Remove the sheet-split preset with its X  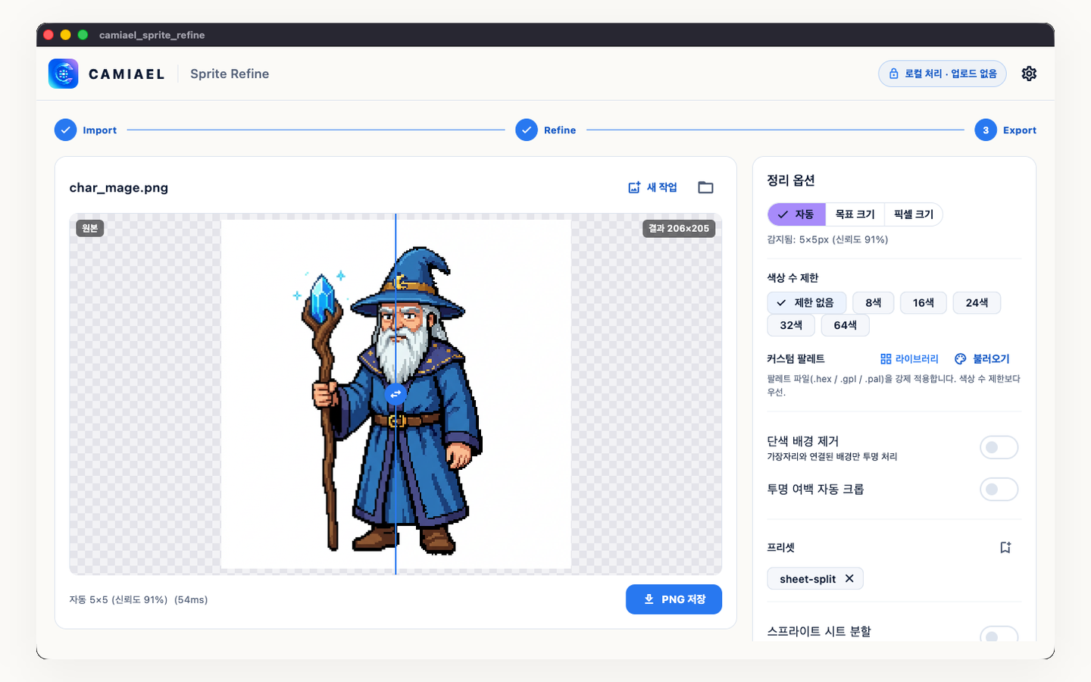(x=849, y=578)
